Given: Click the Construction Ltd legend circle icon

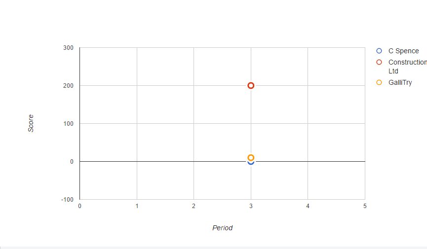Looking at the screenshot, I should click(379, 62).
